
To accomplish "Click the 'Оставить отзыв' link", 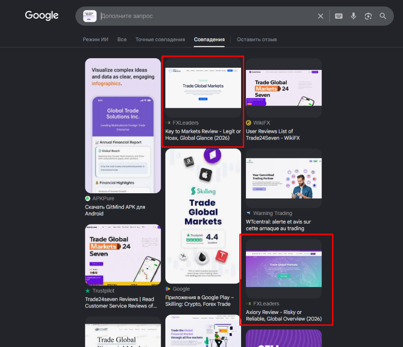I will coord(257,40).
